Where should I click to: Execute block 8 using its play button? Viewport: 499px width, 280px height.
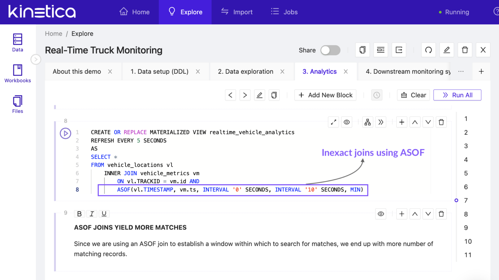click(65, 133)
